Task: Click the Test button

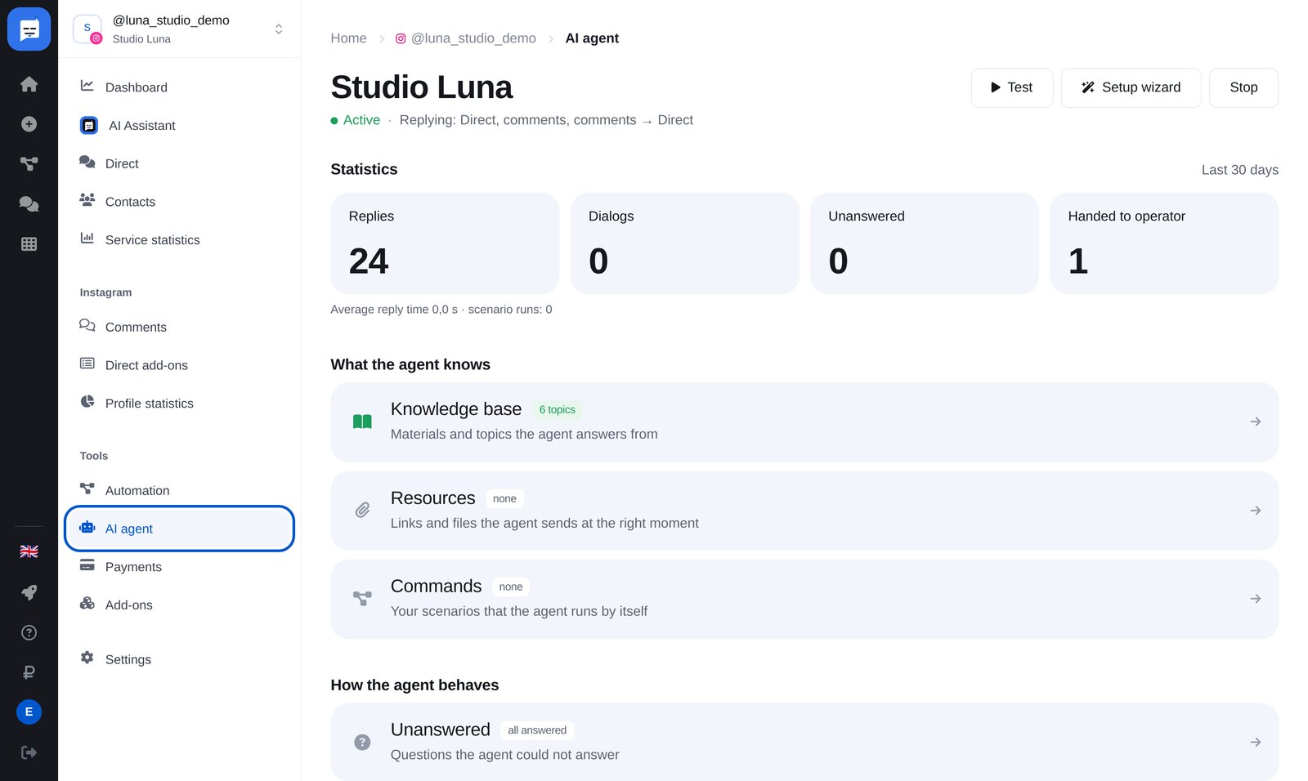Action: [1012, 87]
